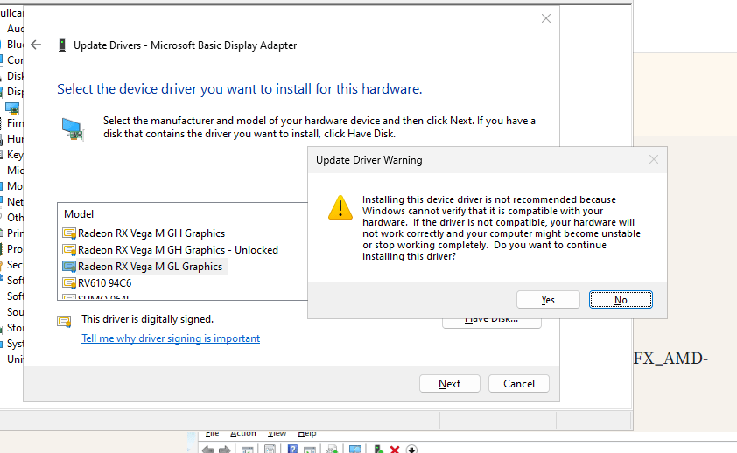Click Back arrow in bottom toolbar
The height and width of the screenshot is (453, 737).
click(x=207, y=450)
